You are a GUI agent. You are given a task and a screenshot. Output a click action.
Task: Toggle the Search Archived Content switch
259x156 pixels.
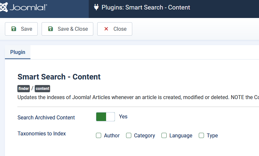pos(105,117)
